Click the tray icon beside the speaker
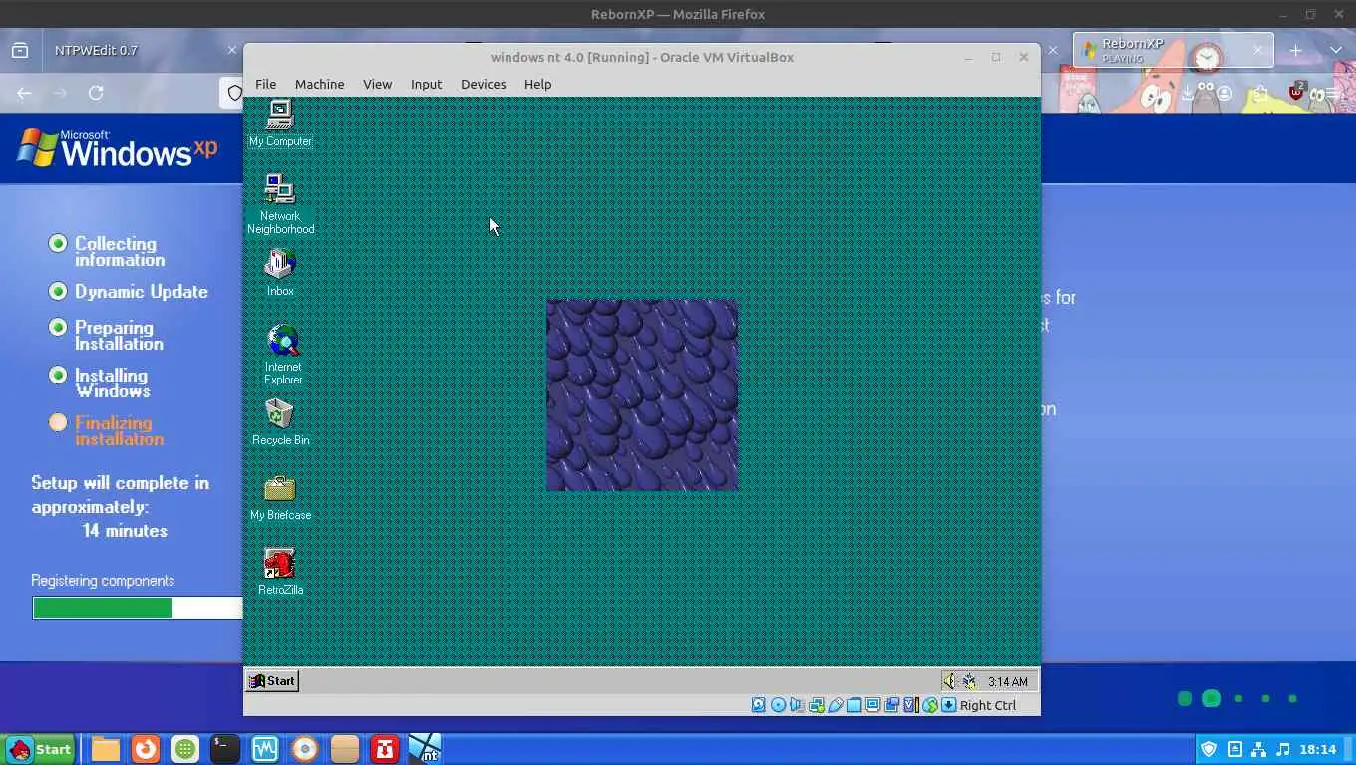 click(x=969, y=681)
